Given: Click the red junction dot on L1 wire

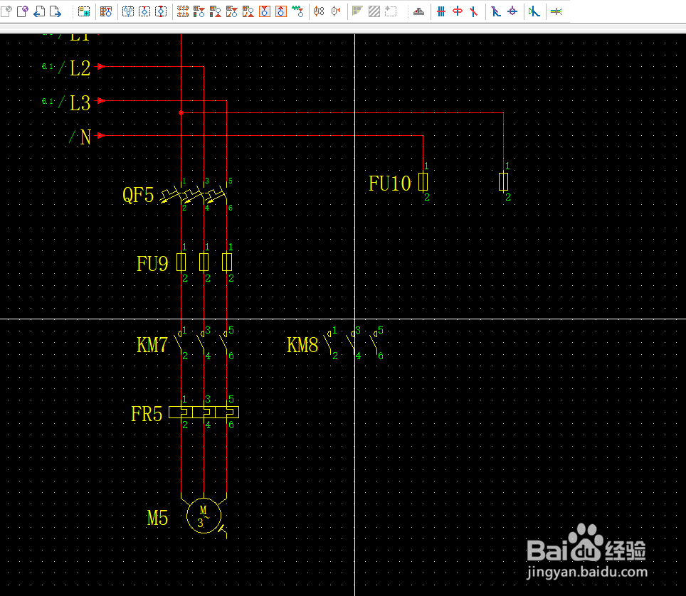Looking at the screenshot, I should pos(181,113).
